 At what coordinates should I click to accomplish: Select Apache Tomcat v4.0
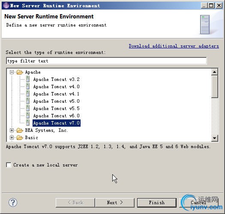tap(57, 86)
